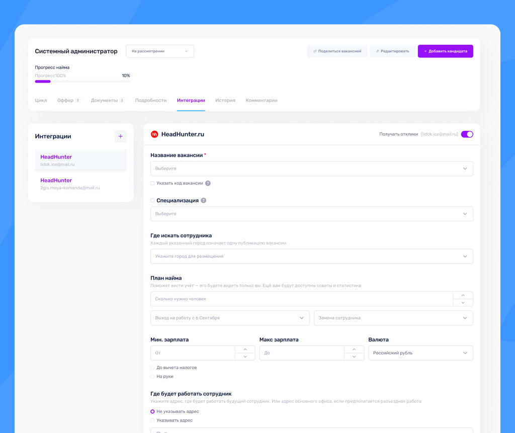Select До вычета налогов radio option
This screenshot has height=433, width=515.
[x=152, y=368]
